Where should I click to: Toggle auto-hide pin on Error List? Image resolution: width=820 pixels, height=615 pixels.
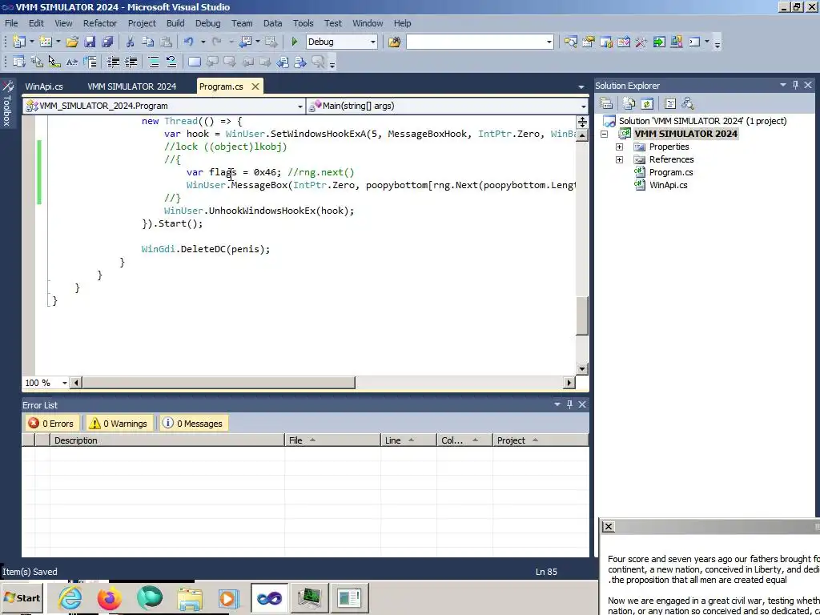(569, 404)
